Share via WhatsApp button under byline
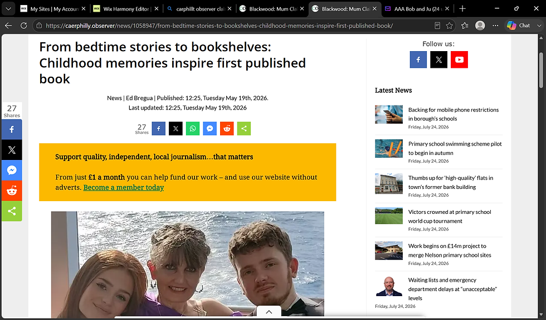 point(193,128)
